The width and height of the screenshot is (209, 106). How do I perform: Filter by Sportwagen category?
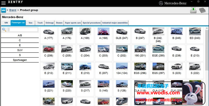pyautogui.click(x=20, y=60)
